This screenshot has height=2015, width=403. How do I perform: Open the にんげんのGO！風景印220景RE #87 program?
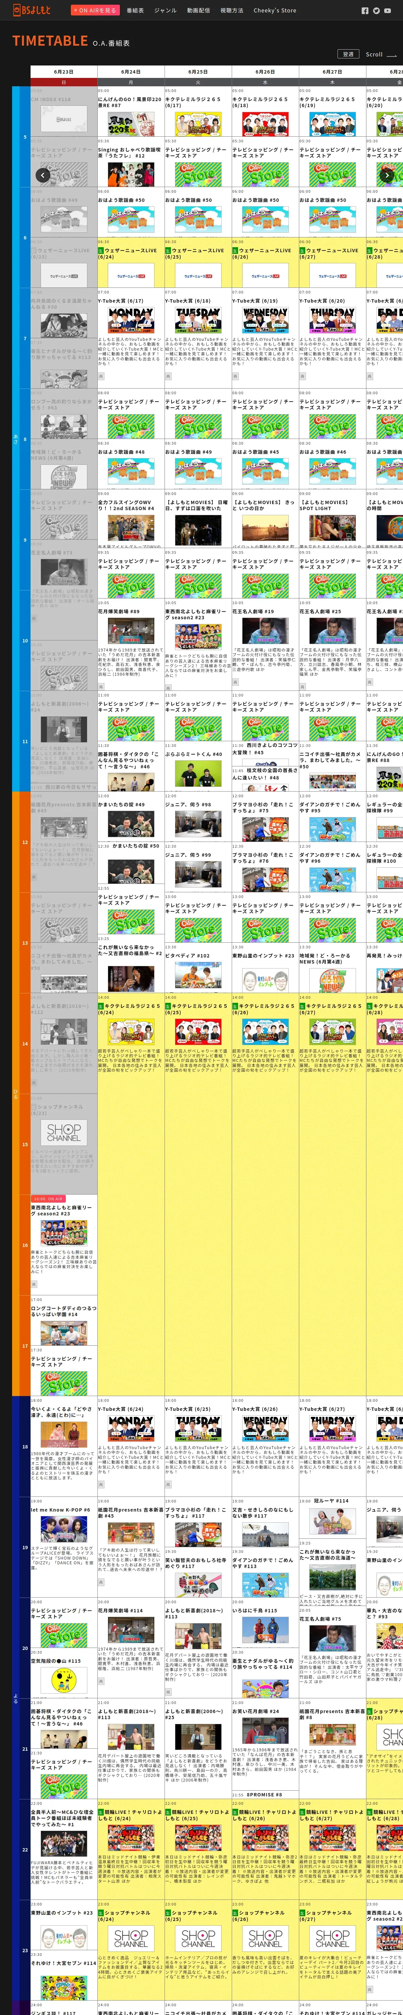tap(131, 112)
